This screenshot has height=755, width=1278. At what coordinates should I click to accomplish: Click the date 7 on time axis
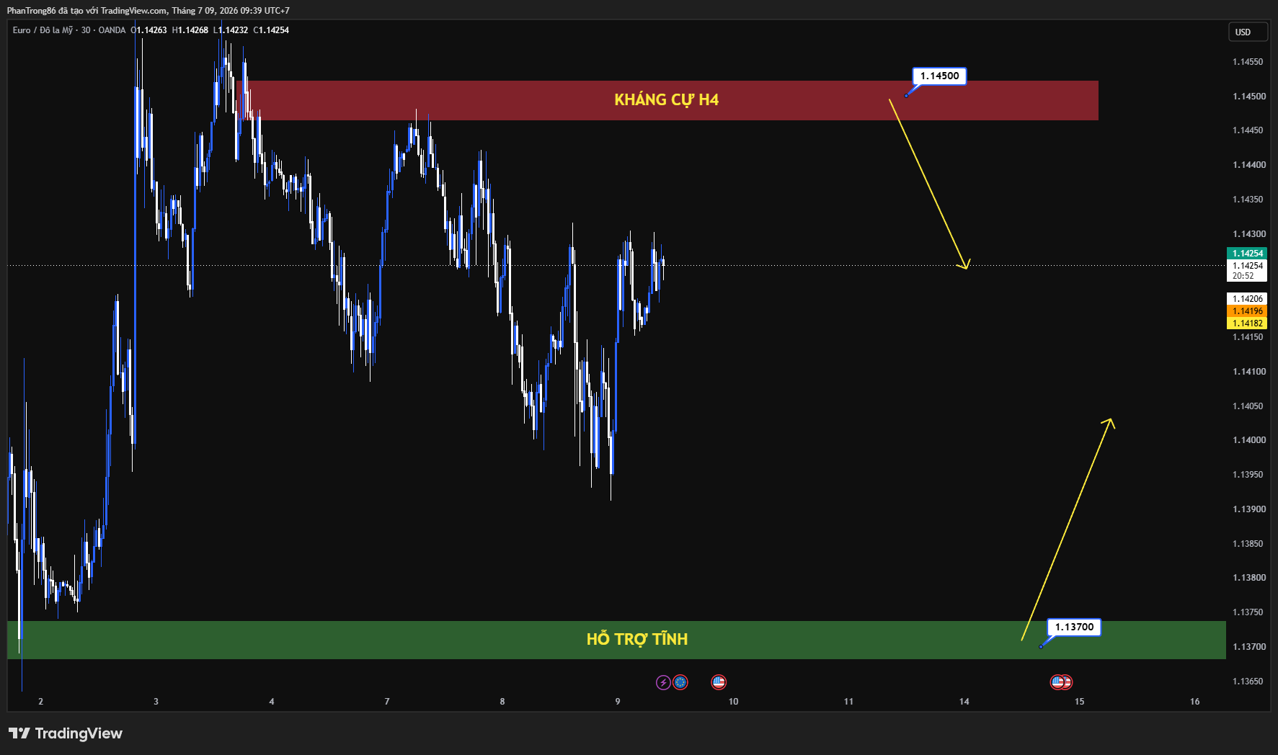tap(387, 702)
